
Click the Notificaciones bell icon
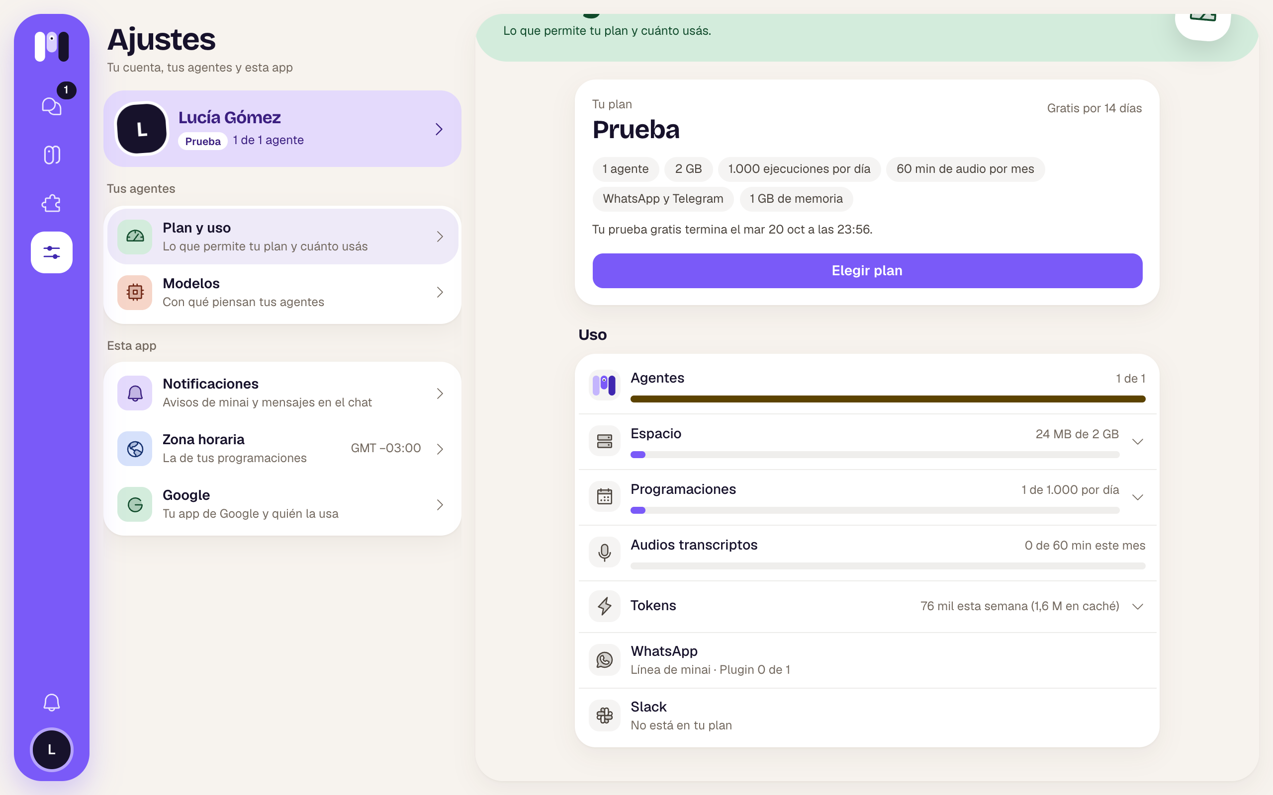click(135, 393)
